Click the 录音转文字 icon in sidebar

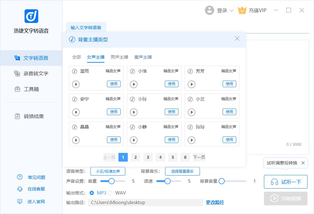click(x=17, y=74)
